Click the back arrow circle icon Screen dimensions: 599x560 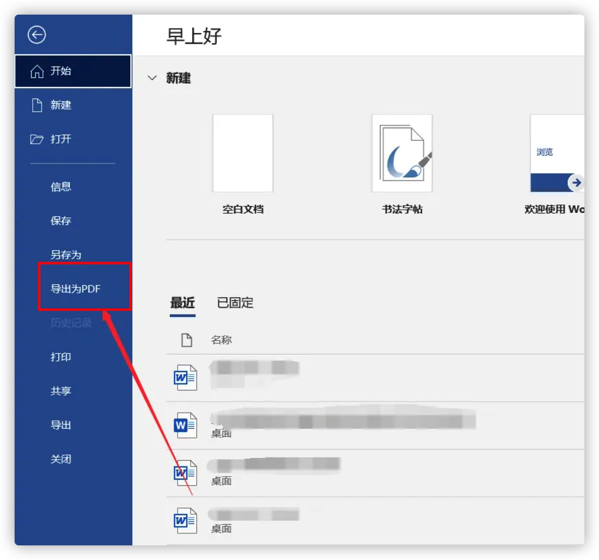click(x=36, y=35)
